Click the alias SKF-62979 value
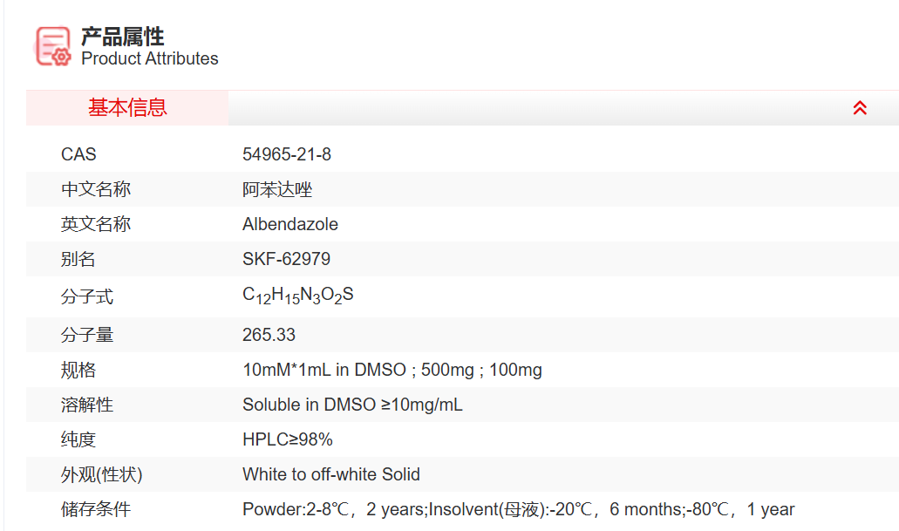 [x=287, y=259]
